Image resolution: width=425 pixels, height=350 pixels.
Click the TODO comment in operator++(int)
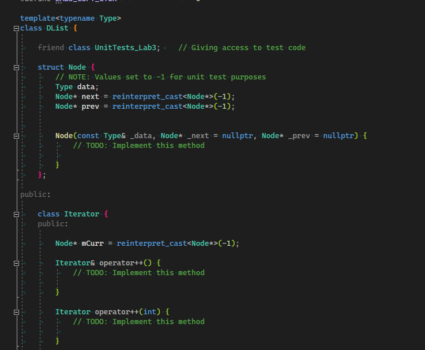click(138, 322)
